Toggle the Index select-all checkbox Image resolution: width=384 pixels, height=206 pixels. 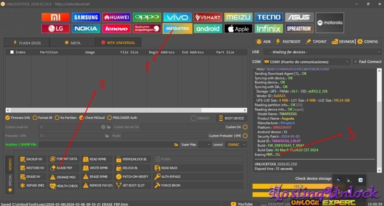12,52
